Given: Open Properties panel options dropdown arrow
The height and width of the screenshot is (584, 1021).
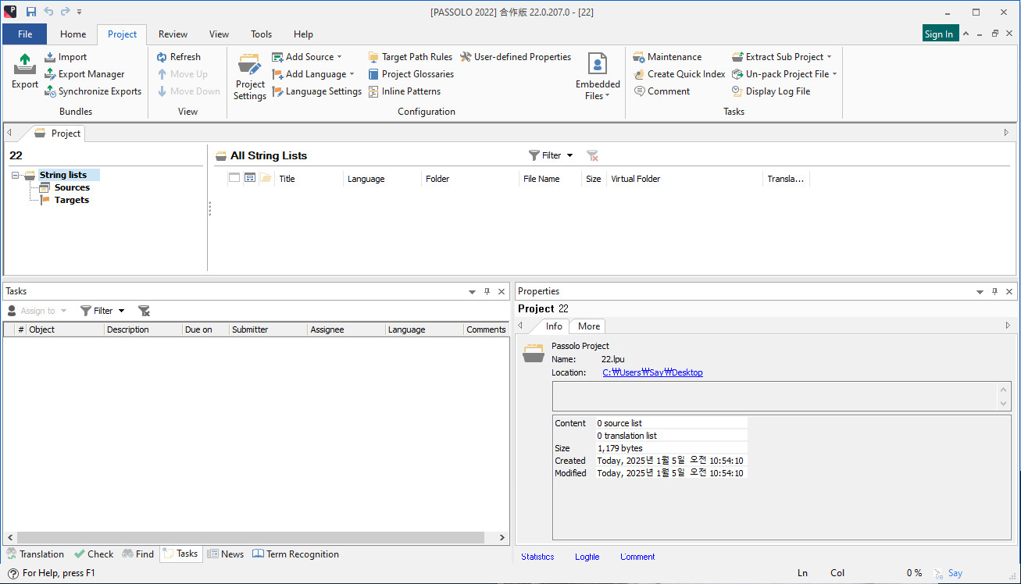Looking at the screenshot, I should pos(980,291).
